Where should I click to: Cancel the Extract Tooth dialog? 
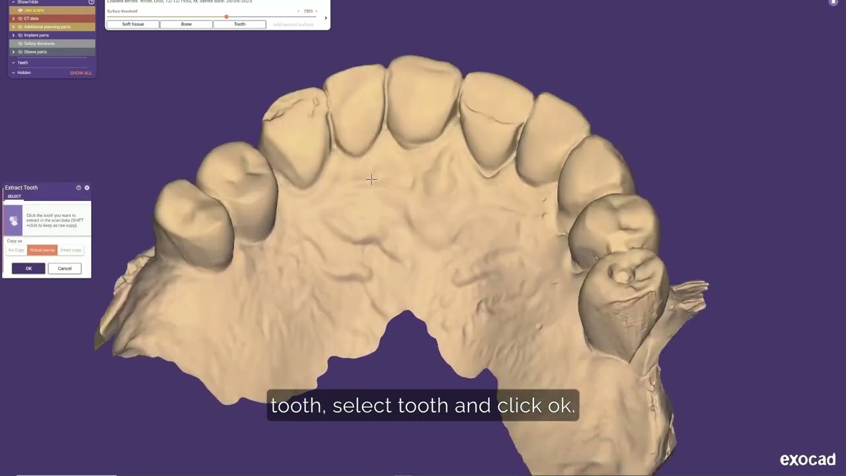tap(65, 268)
